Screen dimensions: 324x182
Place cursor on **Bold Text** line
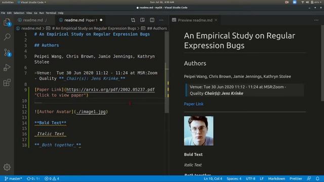pos(51,123)
